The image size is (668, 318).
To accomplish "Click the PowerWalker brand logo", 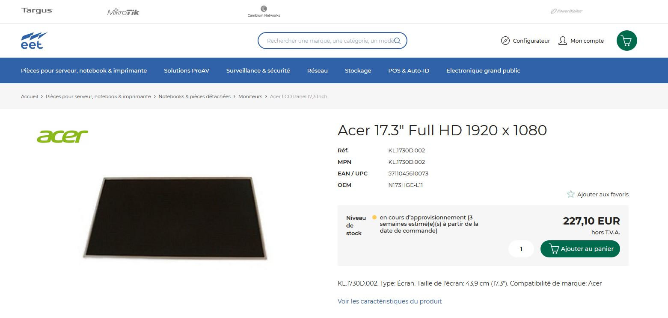I will coord(567,11).
